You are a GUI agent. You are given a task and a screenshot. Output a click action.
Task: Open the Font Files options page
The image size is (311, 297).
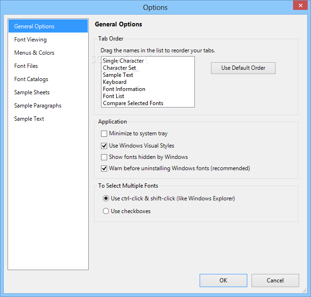[x=48, y=66]
